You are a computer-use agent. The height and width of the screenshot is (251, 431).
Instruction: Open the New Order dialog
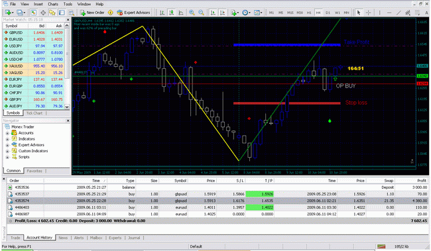92,13
